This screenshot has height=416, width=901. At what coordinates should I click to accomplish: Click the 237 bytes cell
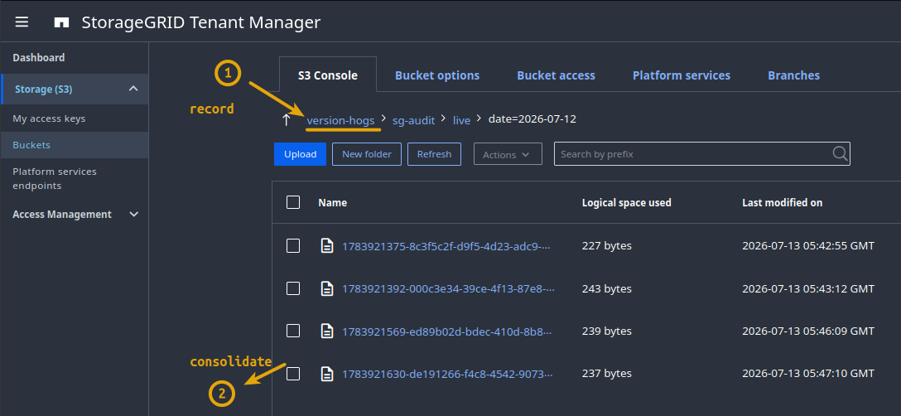pyautogui.click(x=606, y=374)
